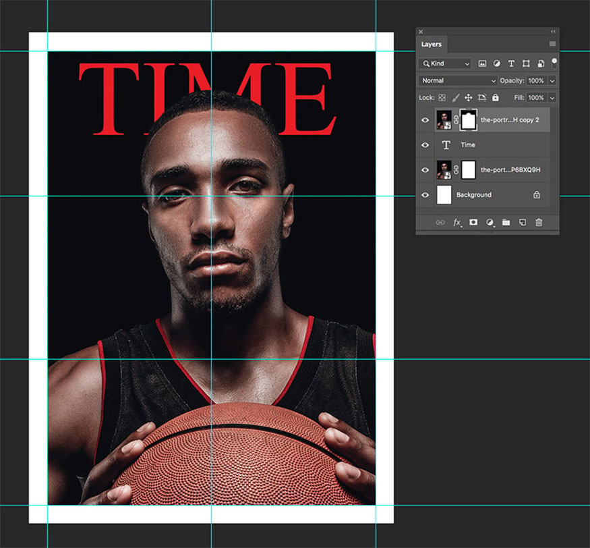Click mask link icon on copy 2 layer

coord(456,119)
